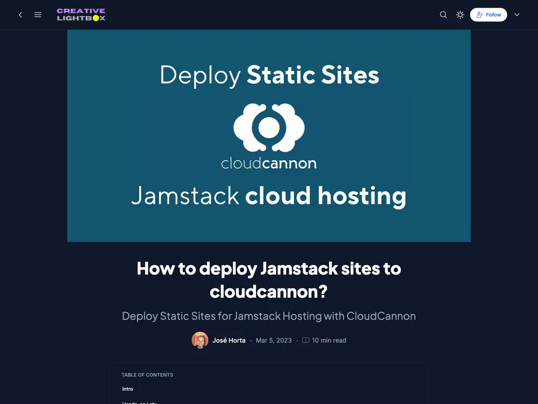
Task: Jump to the Intro section
Action: (128, 389)
